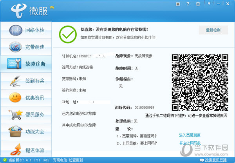Click suggestion text 上网导航,要上网吗?

point(139,143)
